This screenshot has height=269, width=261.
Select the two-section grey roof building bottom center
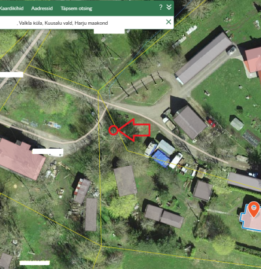click(x=164, y=216)
